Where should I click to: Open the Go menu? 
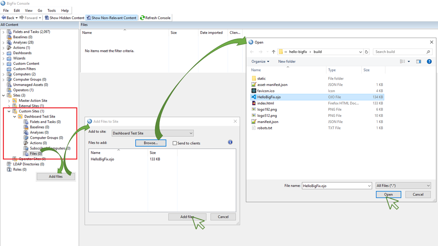tap(40, 11)
